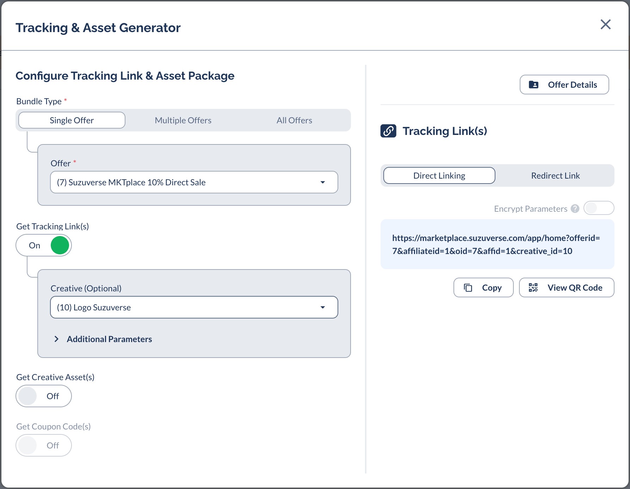Image resolution: width=630 pixels, height=489 pixels.
Task: Click the QR code icon
Action: 533,287
